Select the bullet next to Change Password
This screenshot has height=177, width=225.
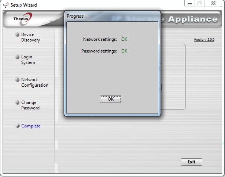[17, 102]
